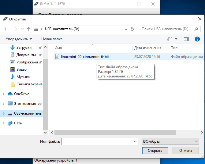The image size is (205, 164).
Task: Click the Имя файла text field
Action: pos(100,141)
